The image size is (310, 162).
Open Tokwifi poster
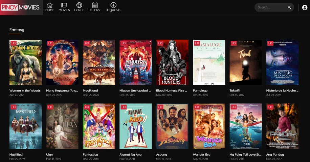pos(246,62)
